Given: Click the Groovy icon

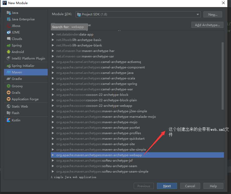Looking at the screenshot, I should point(9,86).
